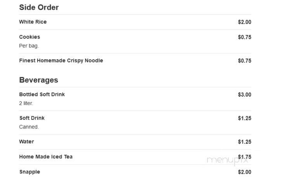Click the Side Order section heading
The image size is (297, 192).
[x=39, y=7]
